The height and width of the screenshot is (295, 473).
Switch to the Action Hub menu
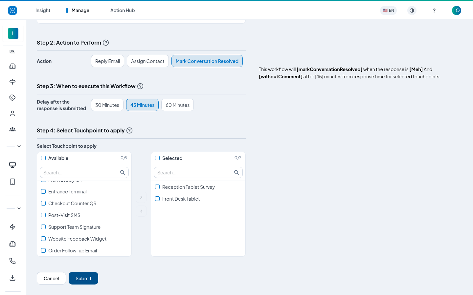coord(123,10)
